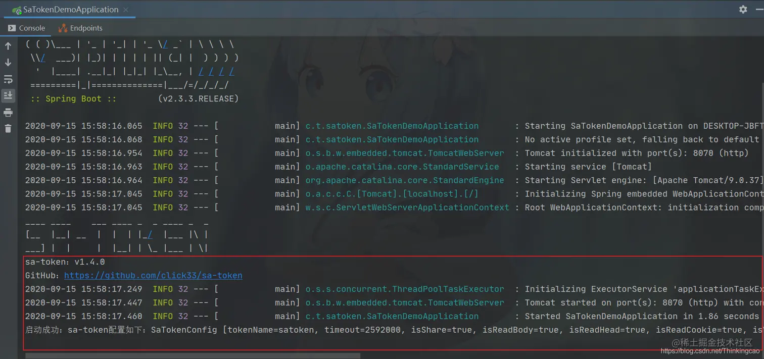Screen dimensions: 764x359
Task: Click the Console tab icon
Action: coord(12,28)
